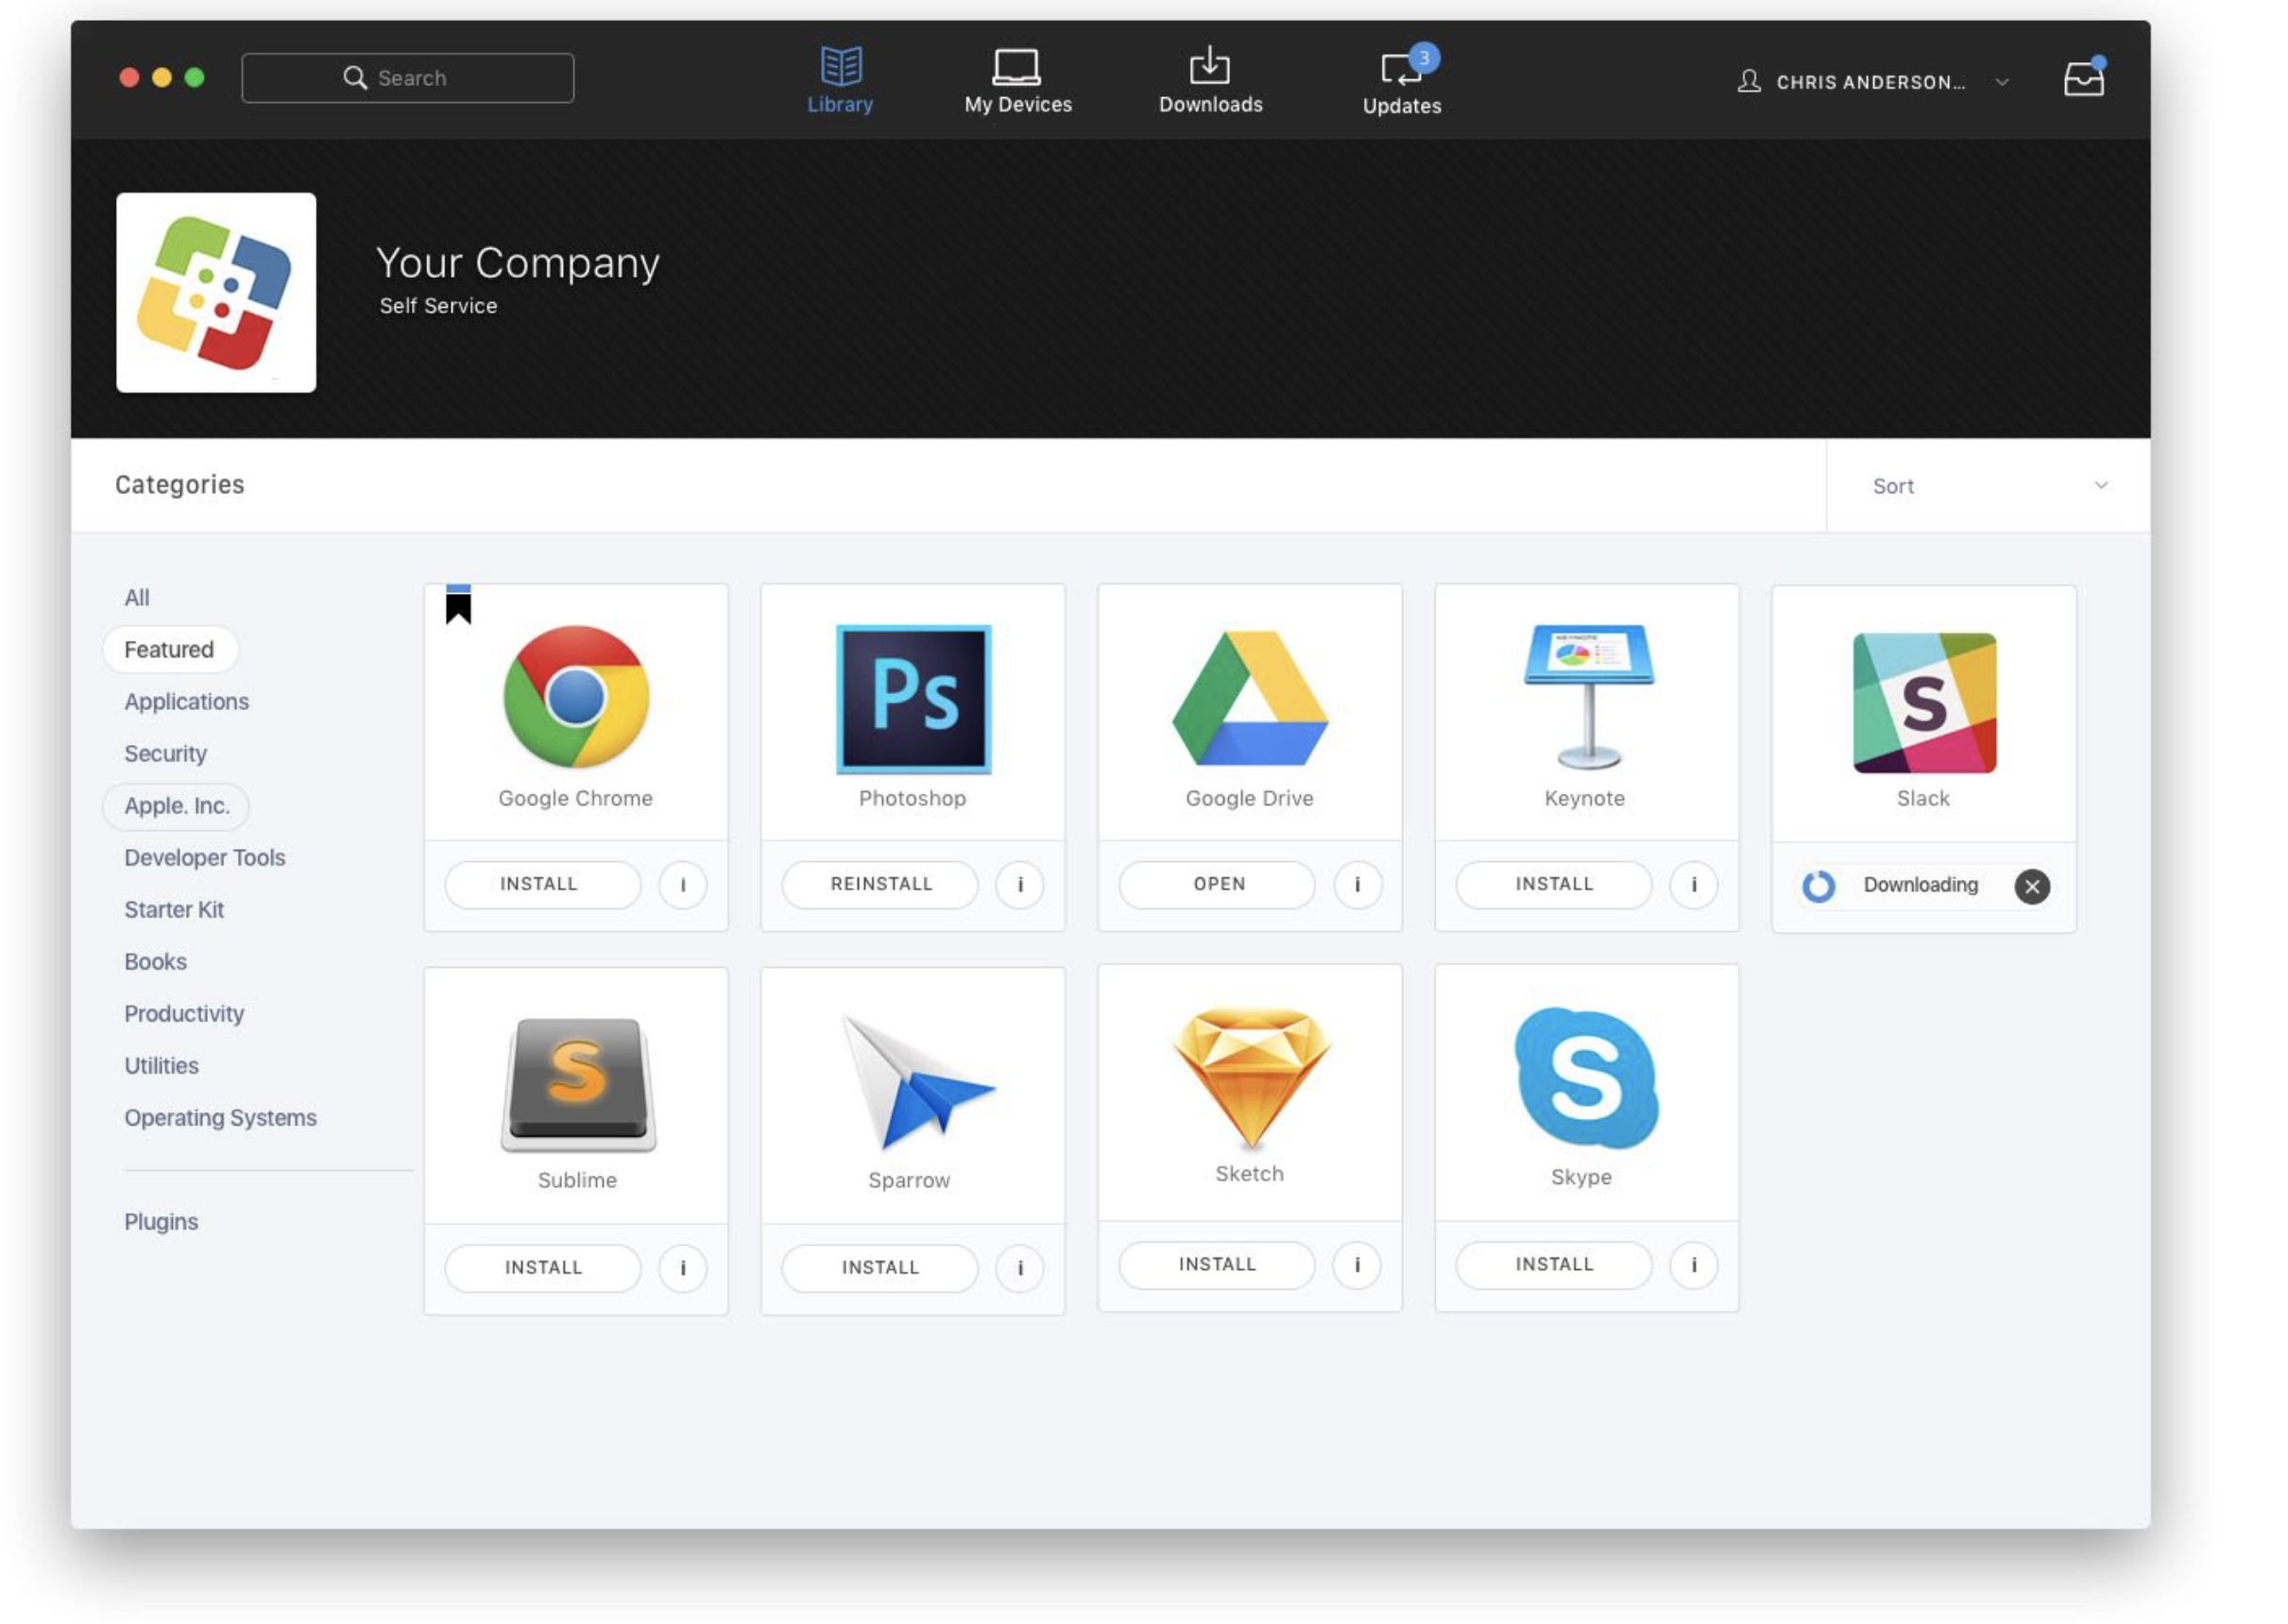This screenshot has height=1624, width=2288.
Task: Expand Chris Anderson account menu chevron
Action: (2002, 82)
